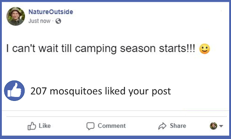View the 207 mosquitoes liked text
This screenshot has width=231, height=139.
pos(101,91)
